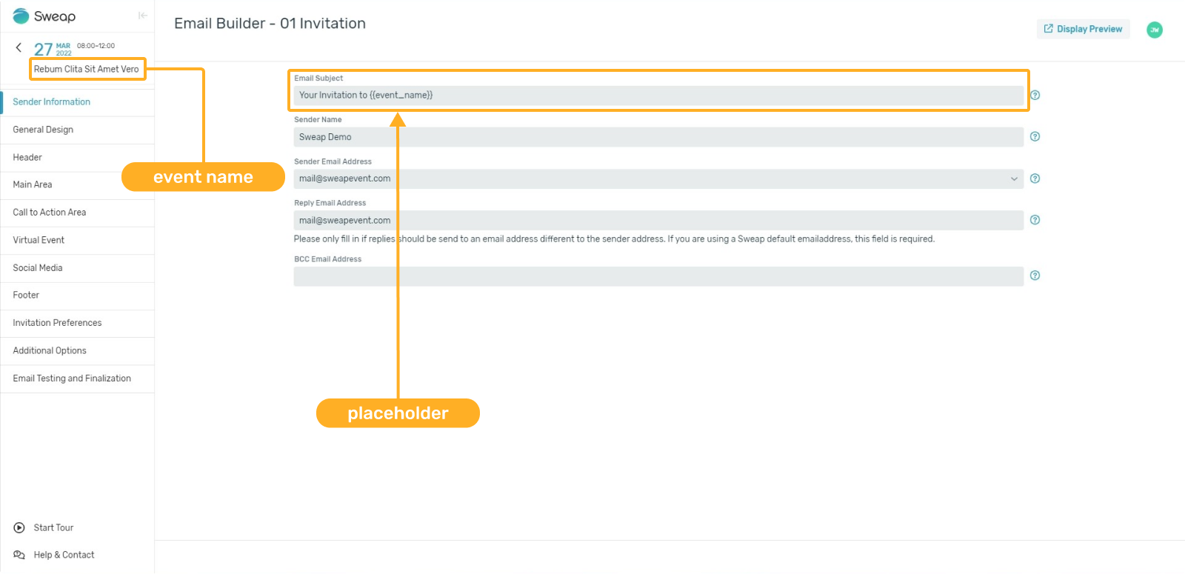The height and width of the screenshot is (574, 1185).
Task: Collapse the sidebar with the arrow icon
Action: (x=143, y=16)
